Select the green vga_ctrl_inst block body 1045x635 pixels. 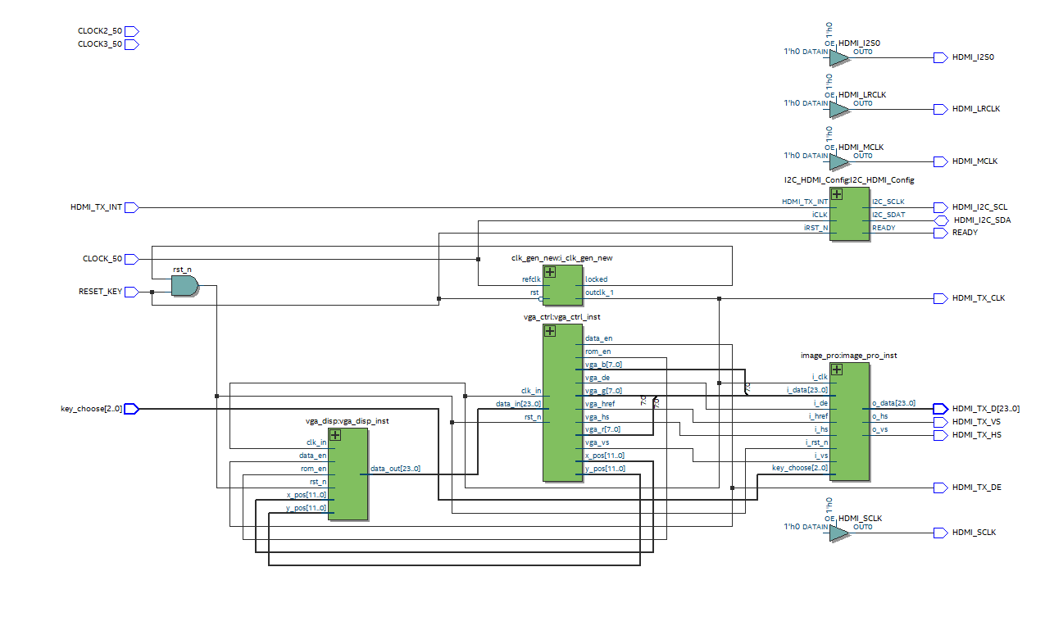[563, 402]
